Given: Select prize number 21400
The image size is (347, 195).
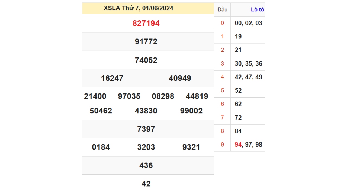Looking at the screenshot, I should coord(95,96).
